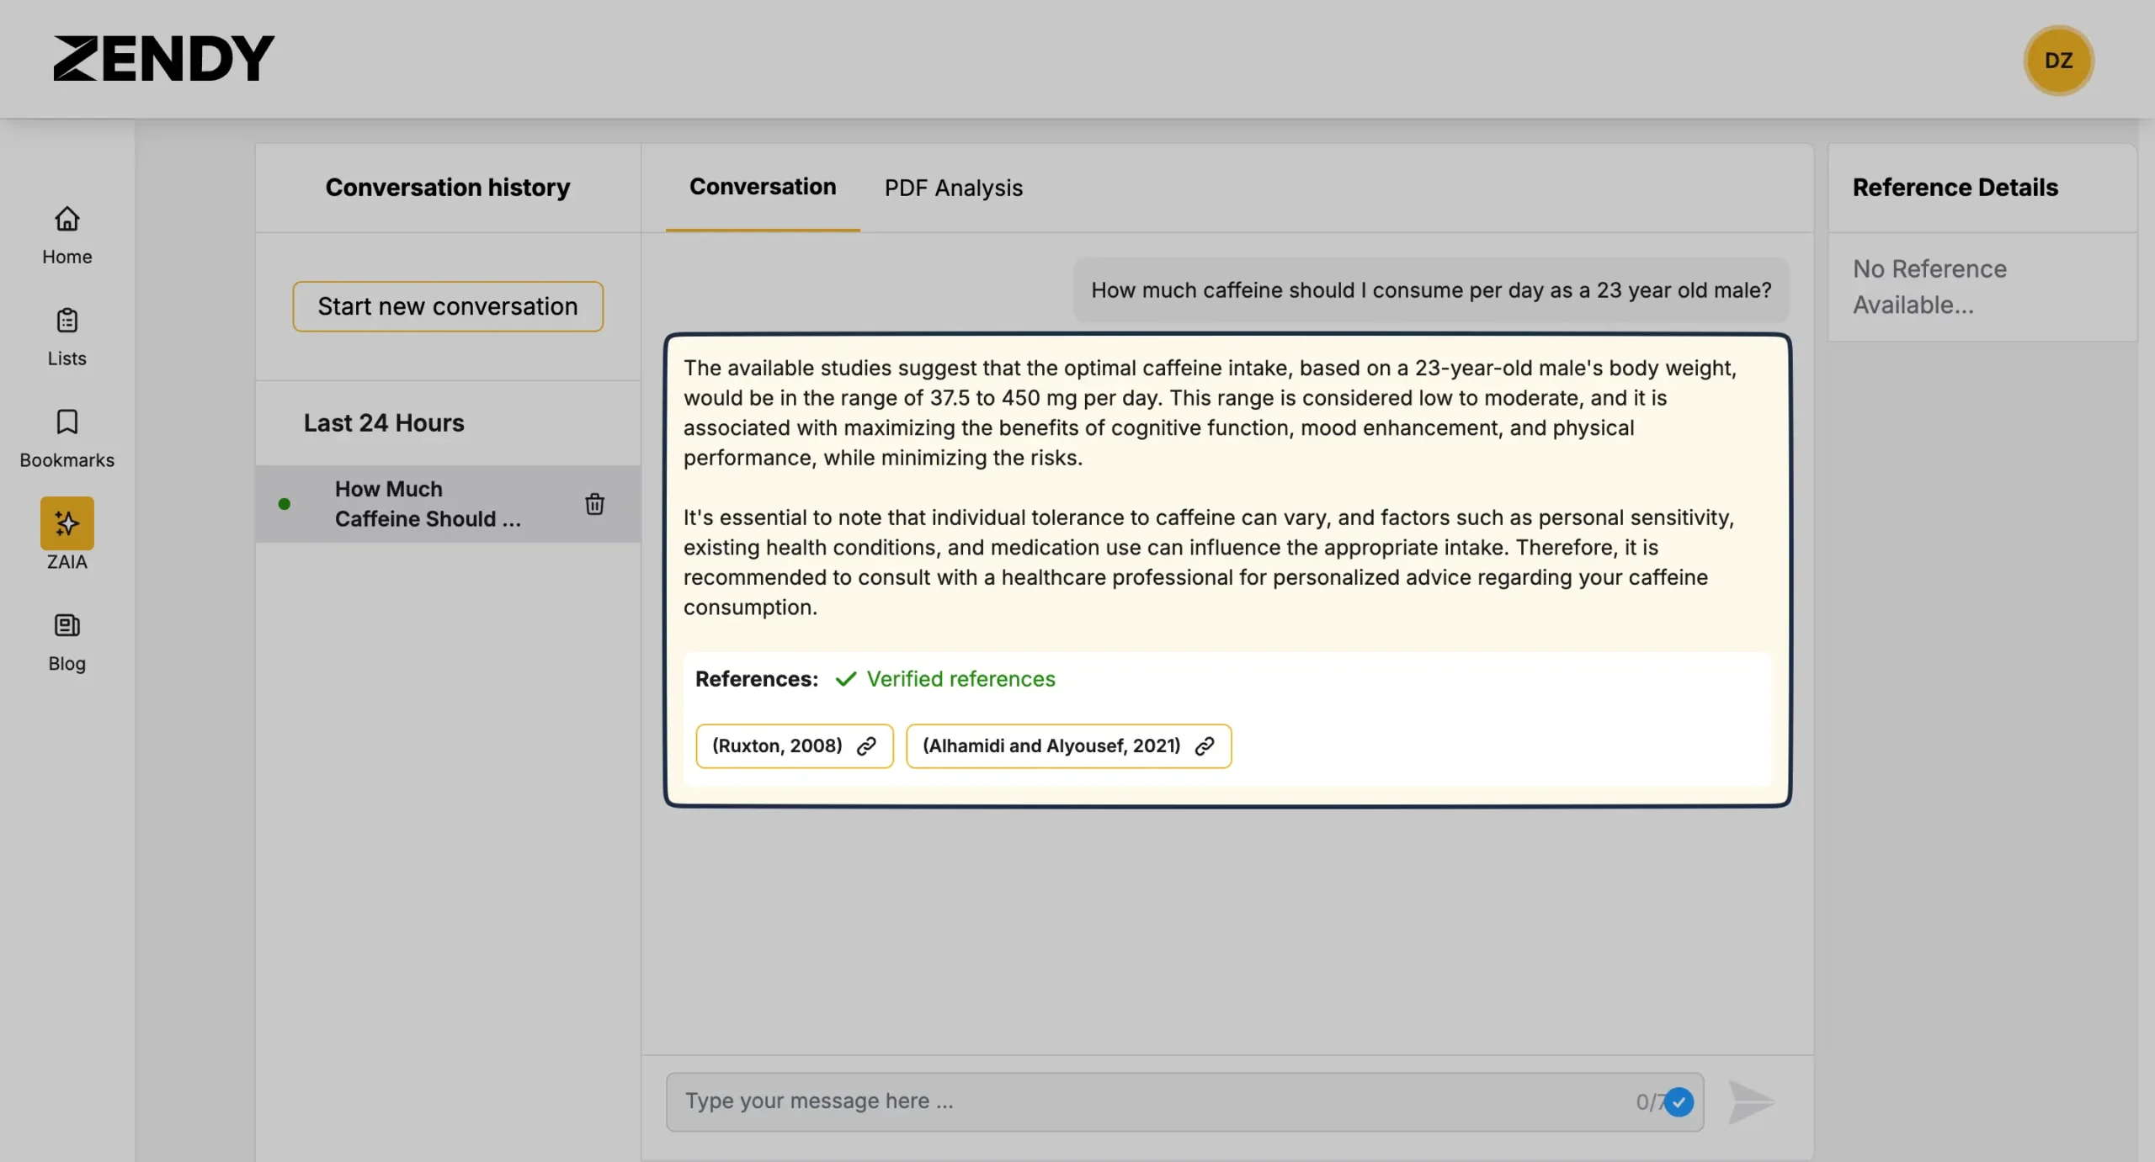Open the Alhamidi and Alyousef, 2021 reference
Screen dimensions: 2155x1162
[x=1069, y=746]
